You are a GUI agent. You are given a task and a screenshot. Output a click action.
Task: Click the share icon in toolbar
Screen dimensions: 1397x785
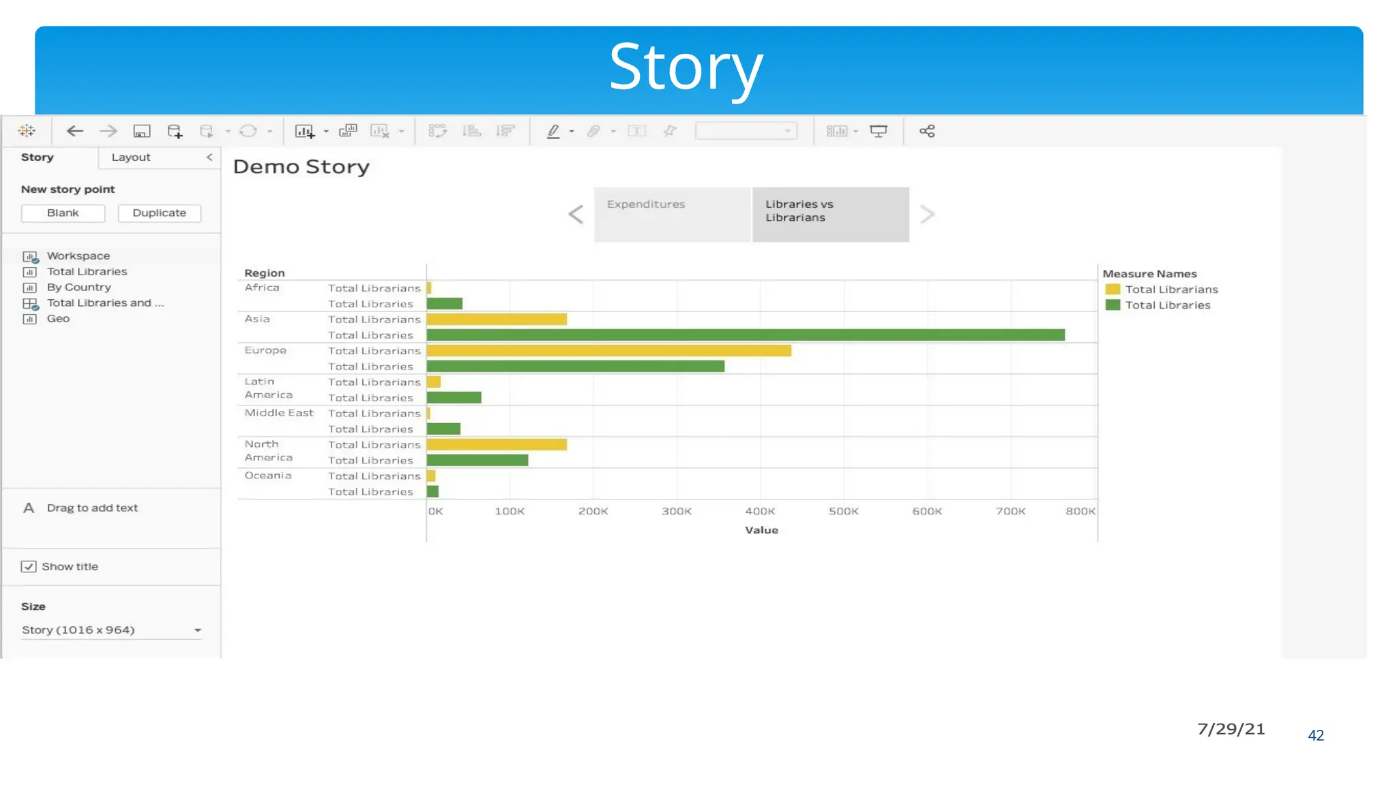click(926, 131)
